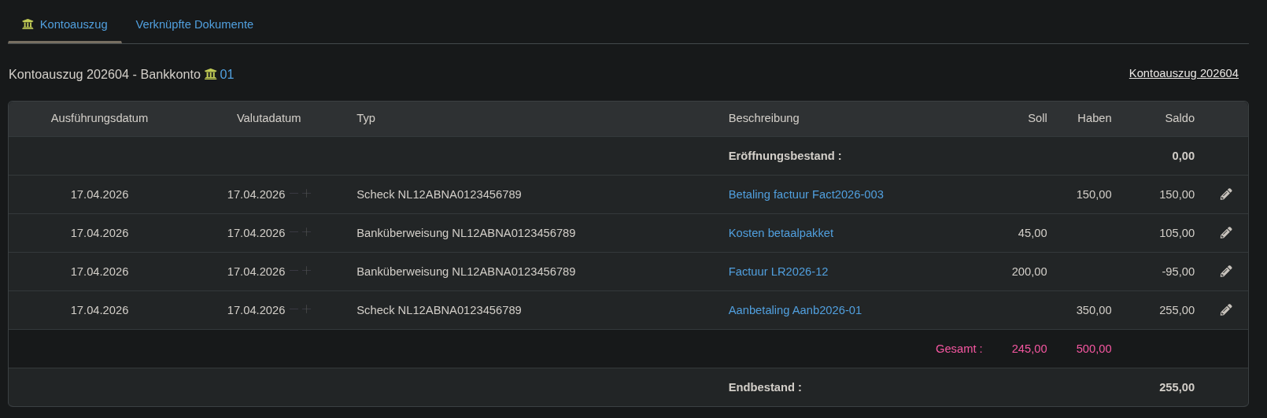The image size is (1267, 418).
Task: Click edit pencil on Aanbetaling Aanb2026-01 row
Action: (1226, 310)
